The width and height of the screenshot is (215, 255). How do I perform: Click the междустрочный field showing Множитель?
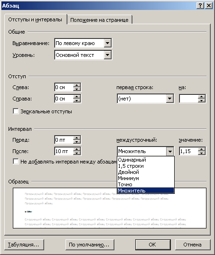(142, 151)
